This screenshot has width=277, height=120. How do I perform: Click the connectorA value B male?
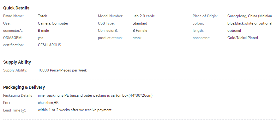pyautogui.click(x=44, y=31)
